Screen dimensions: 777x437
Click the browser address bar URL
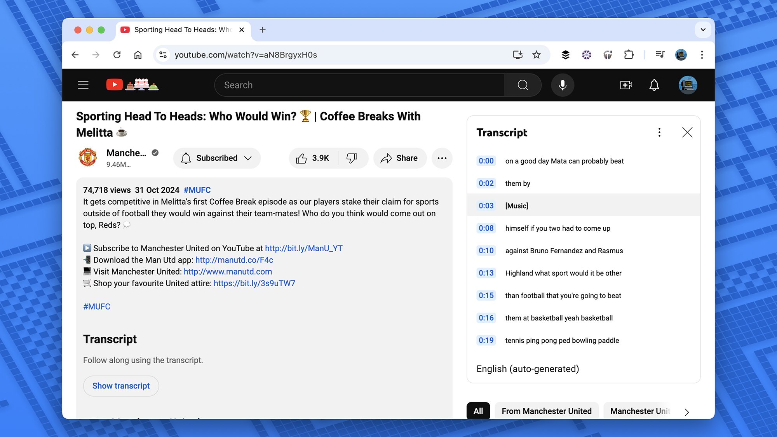[246, 55]
